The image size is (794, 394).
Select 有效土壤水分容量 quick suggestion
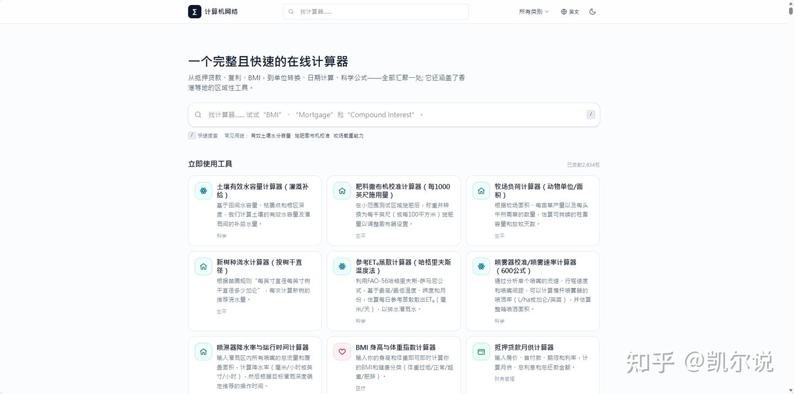[271, 136]
